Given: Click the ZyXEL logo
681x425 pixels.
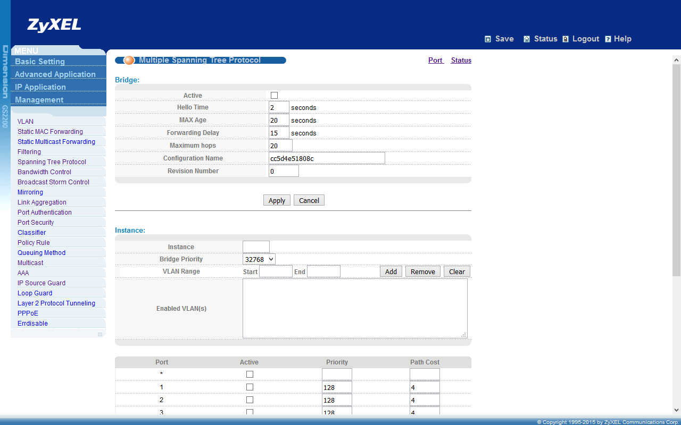Looking at the screenshot, I should 54,25.
